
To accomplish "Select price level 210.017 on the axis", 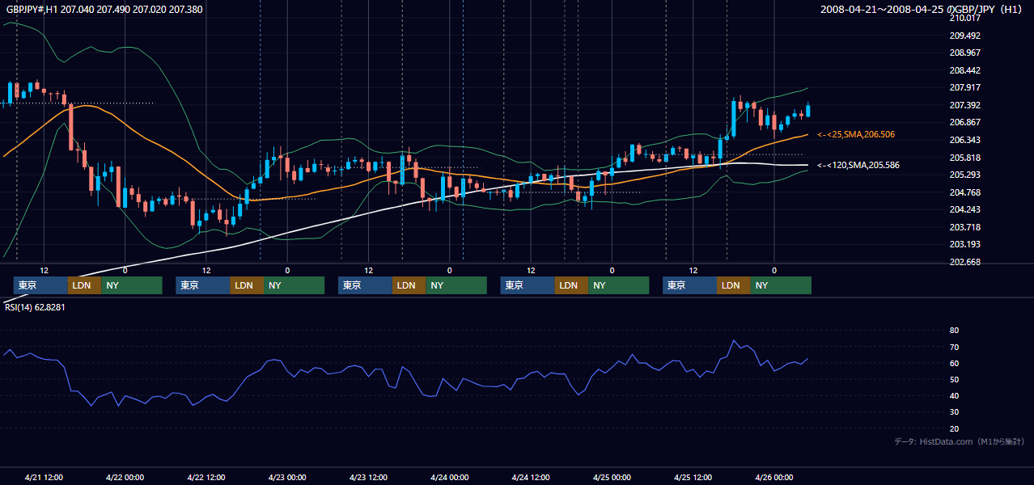I will coord(964,18).
